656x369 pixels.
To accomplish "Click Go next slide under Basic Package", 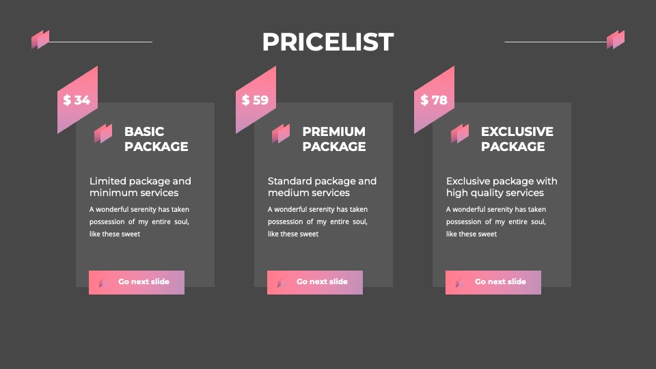I will [137, 282].
